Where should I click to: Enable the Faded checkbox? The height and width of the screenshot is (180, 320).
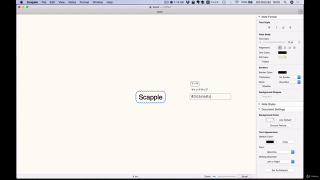(x=260, y=61)
